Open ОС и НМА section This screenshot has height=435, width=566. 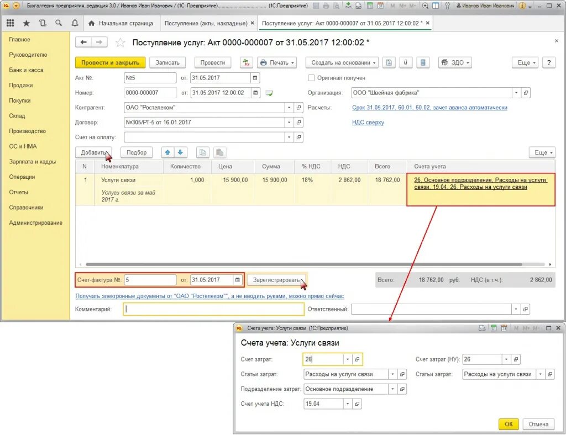23,146
